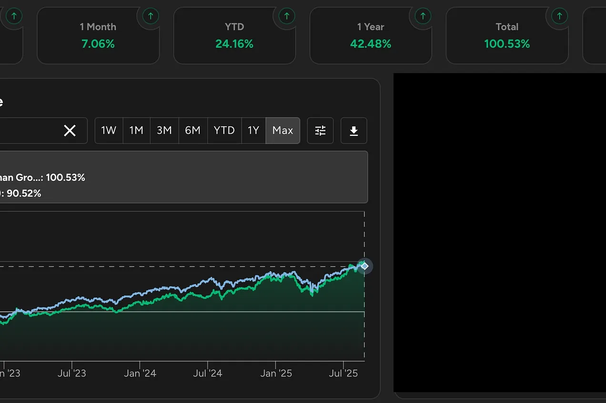
Task: Click the Total 100.53% return card
Action: click(x=506, y=36)
